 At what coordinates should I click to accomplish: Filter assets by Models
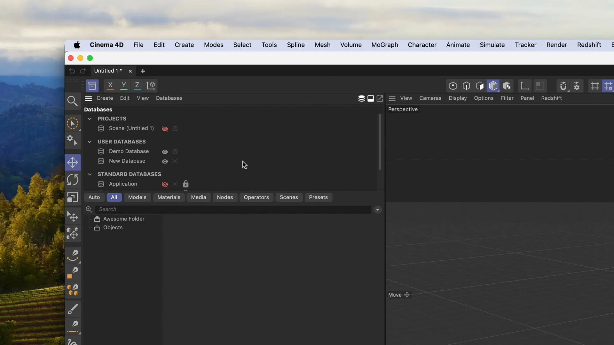137,197
